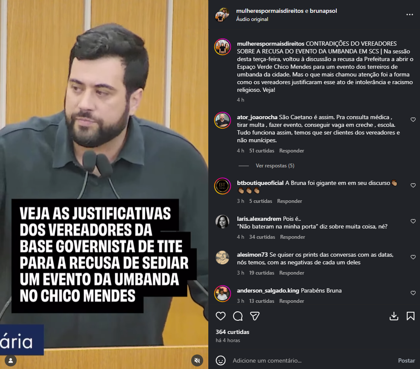Viewport: 420px width, 369px height.
Task: Show tagged people icon on video
Action: coord(11,360)
